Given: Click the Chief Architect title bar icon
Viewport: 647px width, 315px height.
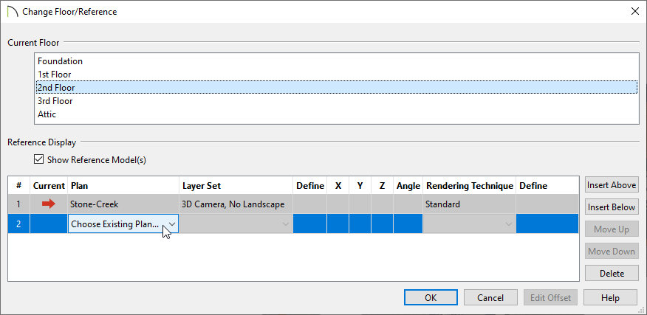Looking at the screenshot, I should point(13,12).
